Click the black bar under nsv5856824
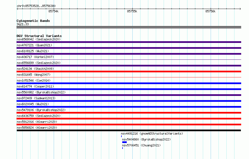Image resolution: width=249 pixels, height=159 pixels. [x=129, y=130]
